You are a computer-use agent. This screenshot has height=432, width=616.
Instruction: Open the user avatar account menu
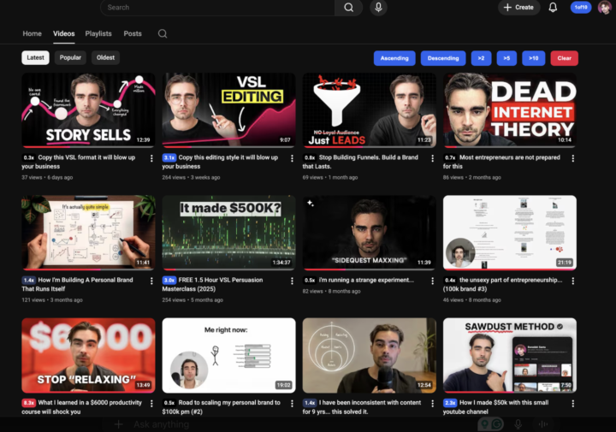[604, 8]
